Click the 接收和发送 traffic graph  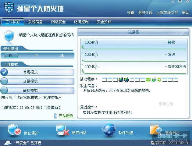pyautogui.click(x=134, y=69)
